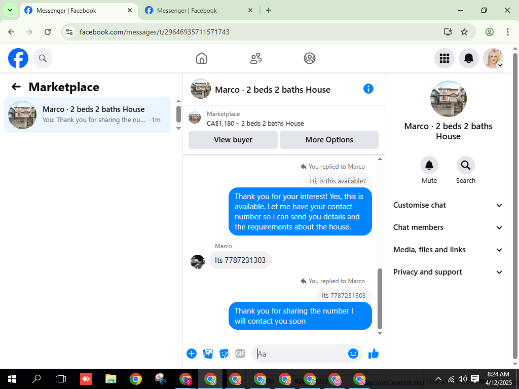Click the conversation list scrollbar down arrow
Image resolution: width=519 pixels, height=389 pixels.
[178, 128]
